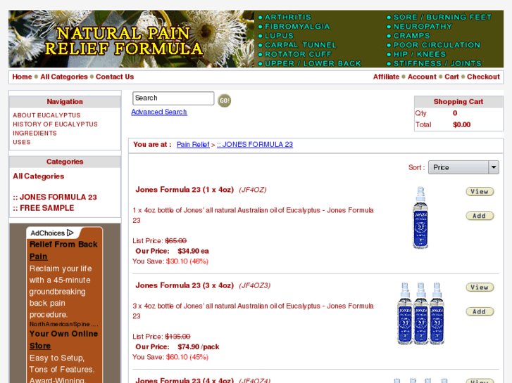Open the Account page
The image size is (512, 383).
click(x=422, y=77)
